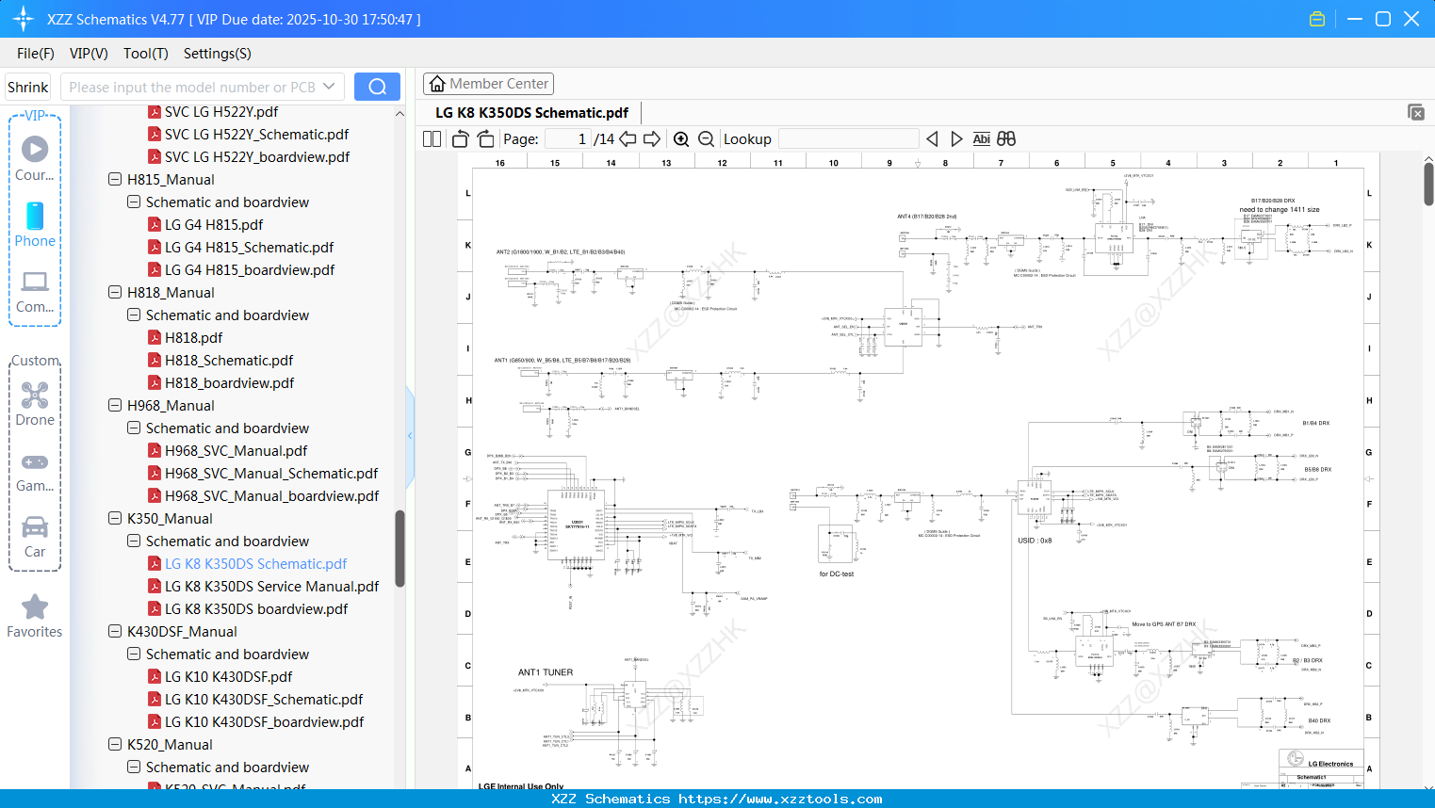Screen dimensions: 1435x808
Task: Collapse the H818_Manual folder
Action: coord(114,292)
